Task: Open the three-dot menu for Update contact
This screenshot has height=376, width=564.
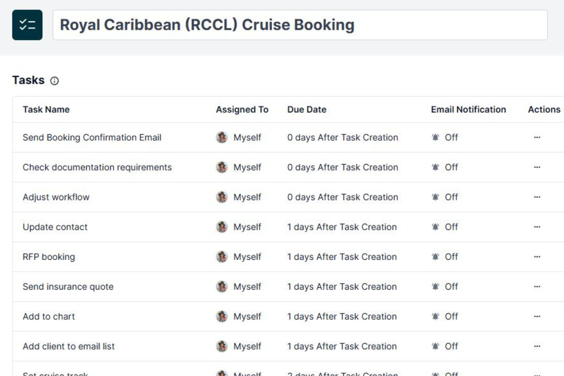Action: click(x=537, y=227)
